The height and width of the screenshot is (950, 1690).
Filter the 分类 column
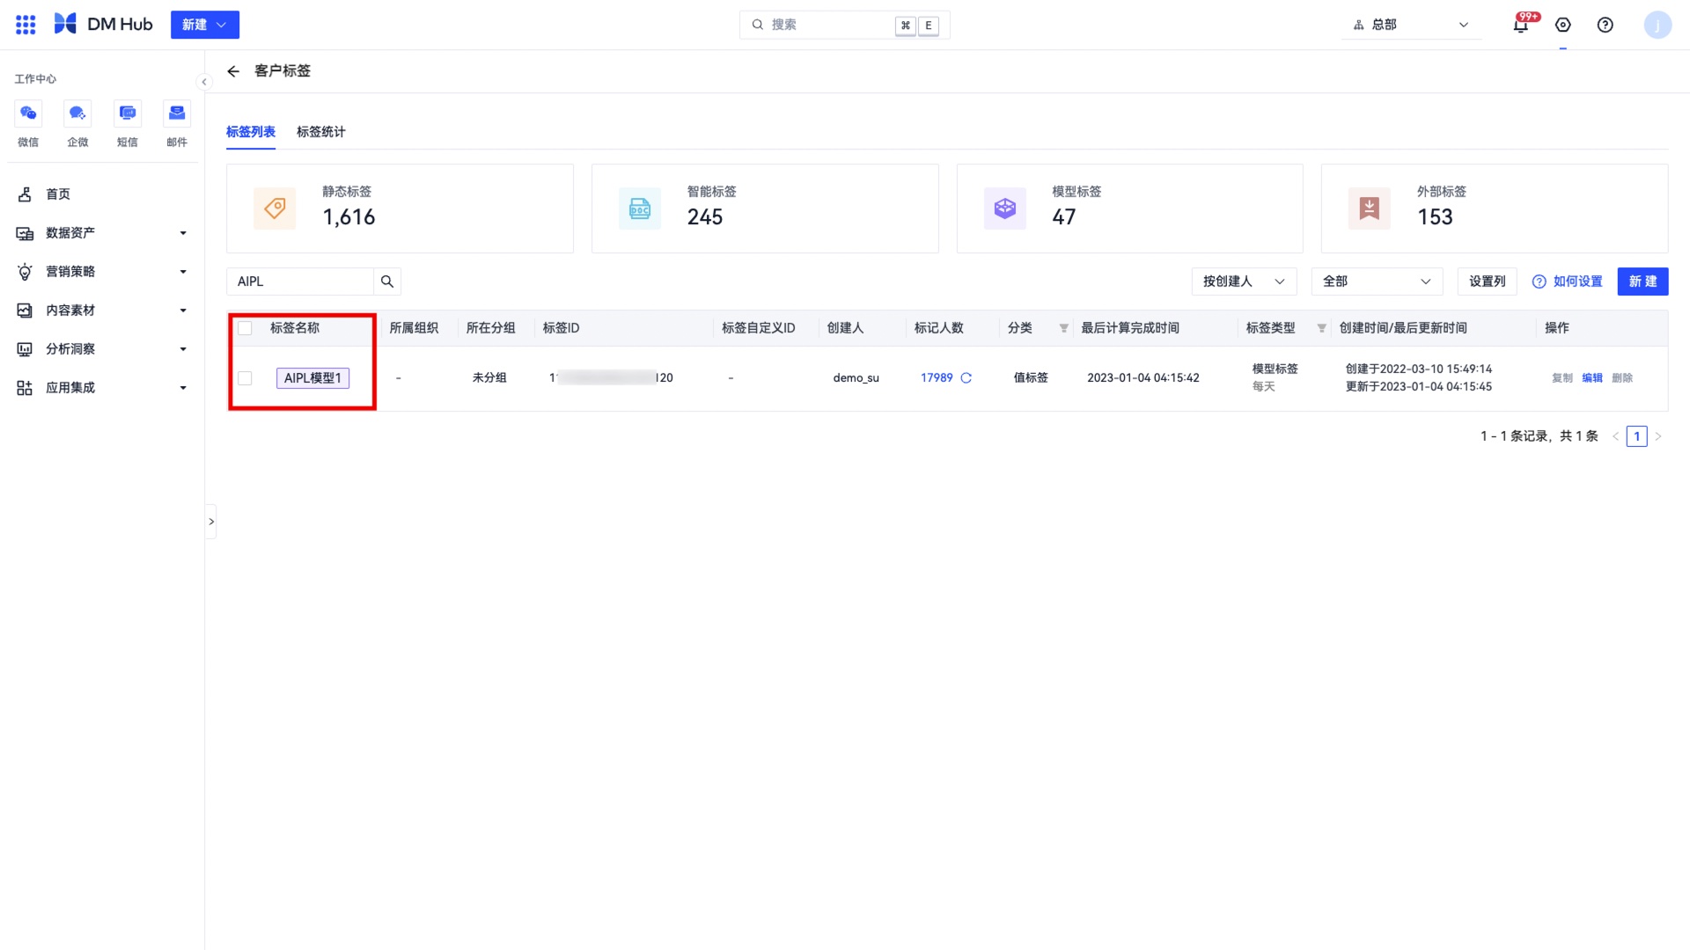(x=1063, y=328)
